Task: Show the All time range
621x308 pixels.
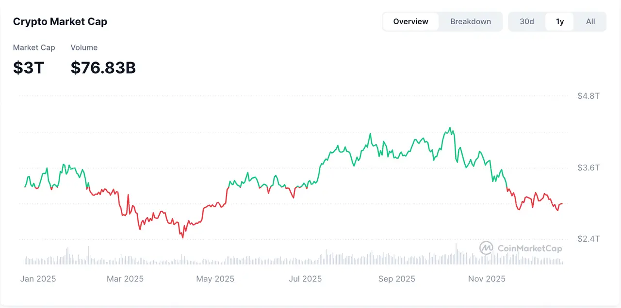Action: (x=590, y=22)
